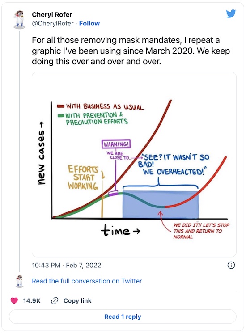
Task: Click the copy link chain icon
Action: click(x=55, y=301)
